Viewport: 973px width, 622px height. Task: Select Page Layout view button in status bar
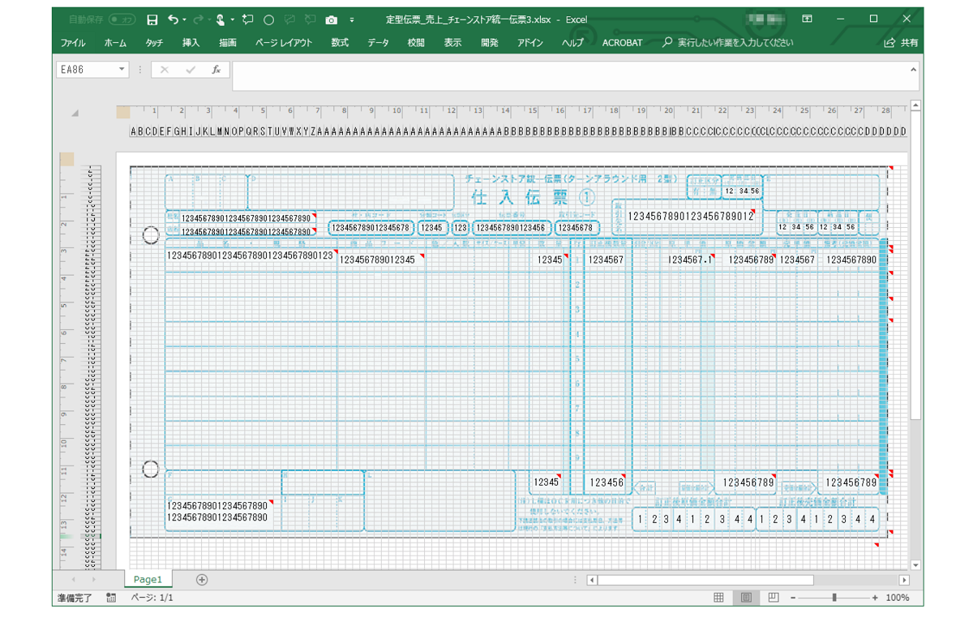[x=746, y=598]
